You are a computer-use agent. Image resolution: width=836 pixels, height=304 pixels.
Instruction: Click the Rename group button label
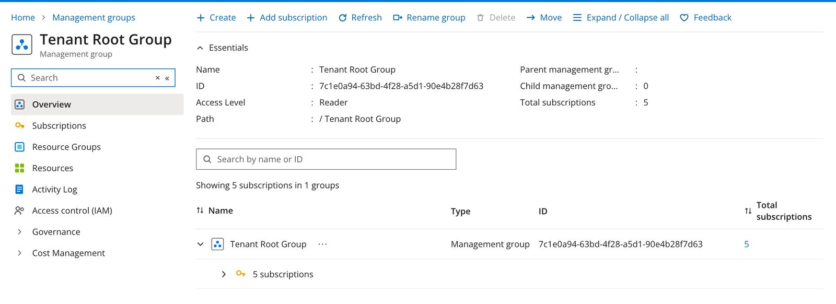point(436,18)
